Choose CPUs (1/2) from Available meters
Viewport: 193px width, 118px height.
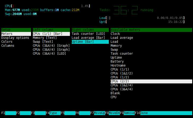pyautogui.click(x=120, y=77)
